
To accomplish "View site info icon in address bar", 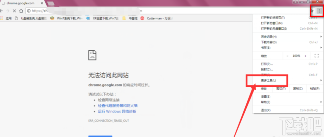I will pos(29,11).
